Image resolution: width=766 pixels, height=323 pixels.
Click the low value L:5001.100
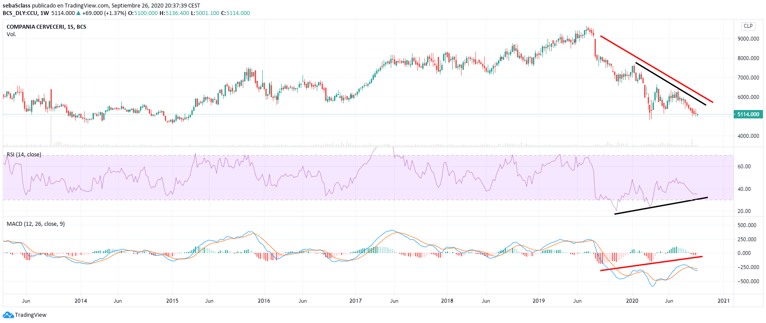(205, 13)
